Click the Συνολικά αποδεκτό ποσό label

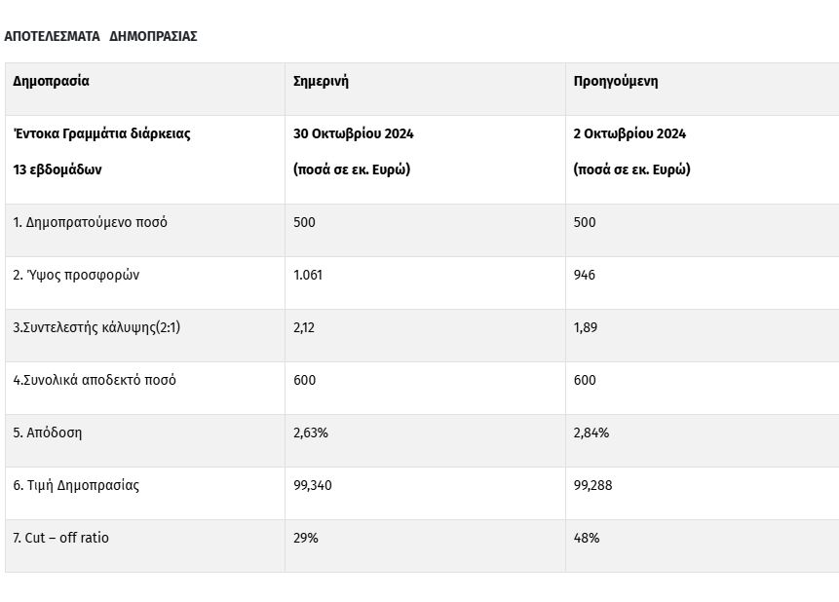95,380
